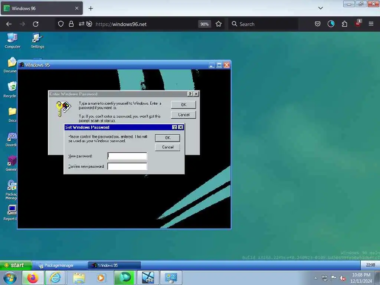Click the key icon in Enter Windows Password dialog

pos(63,108)
